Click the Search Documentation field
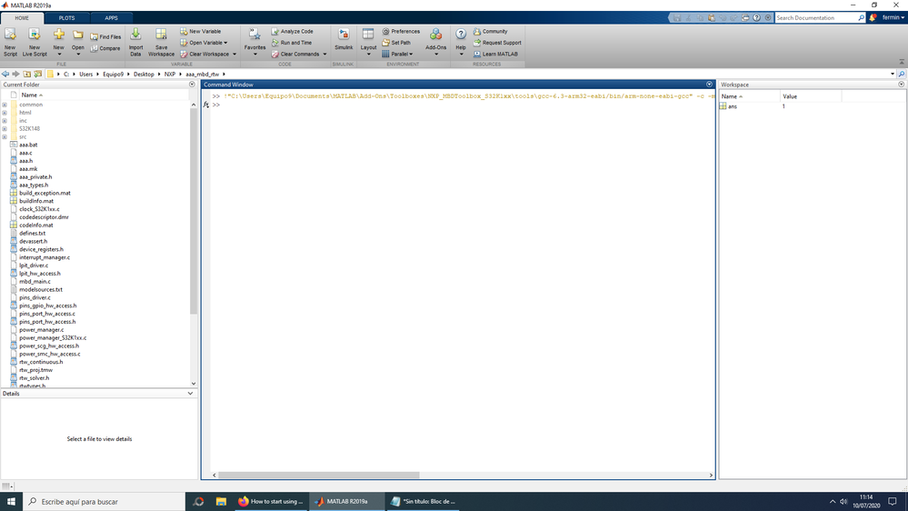The height and width of the screenshot is (511, 908). (816, 18)
